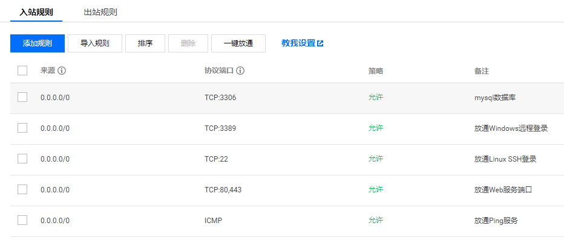Image resolution: width=564 pixels, height=240 pixels.
Task: Click the mysql数据库 remark cell
Action: tap(495, 97)
